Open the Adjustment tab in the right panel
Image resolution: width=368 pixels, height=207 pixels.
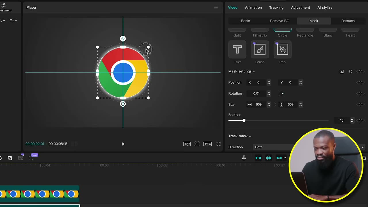coord(300,7)
